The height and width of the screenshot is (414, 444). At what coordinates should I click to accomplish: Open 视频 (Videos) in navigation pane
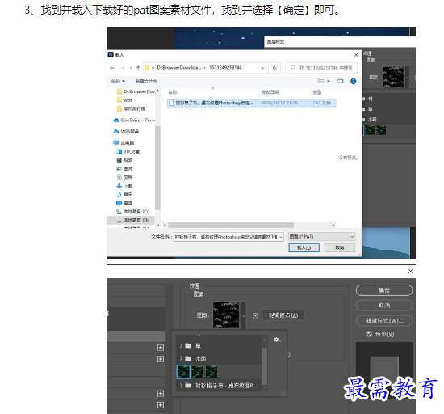point(124,160)
